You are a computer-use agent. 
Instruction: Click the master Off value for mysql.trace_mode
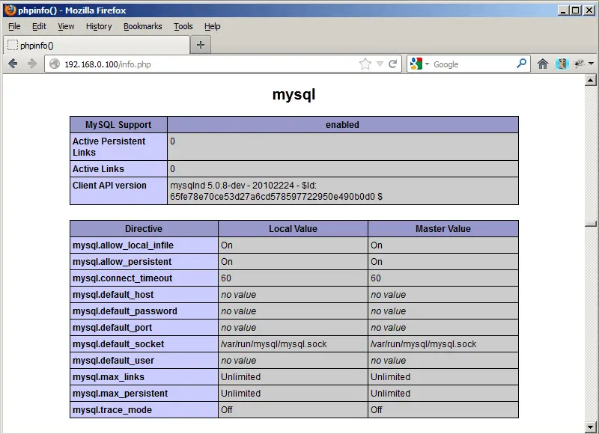click(x=377, y=409)
